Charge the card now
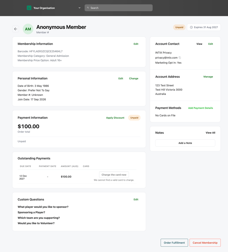This screenshot has width=228, height=252. tap(114, 175)
